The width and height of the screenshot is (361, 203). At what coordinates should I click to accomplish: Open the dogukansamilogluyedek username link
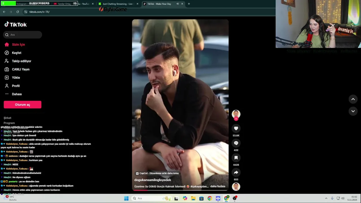coord(153,180)
